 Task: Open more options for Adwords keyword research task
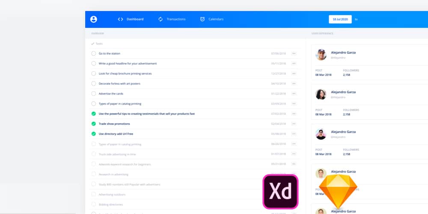pyautogui.click(x=294, y=164)
